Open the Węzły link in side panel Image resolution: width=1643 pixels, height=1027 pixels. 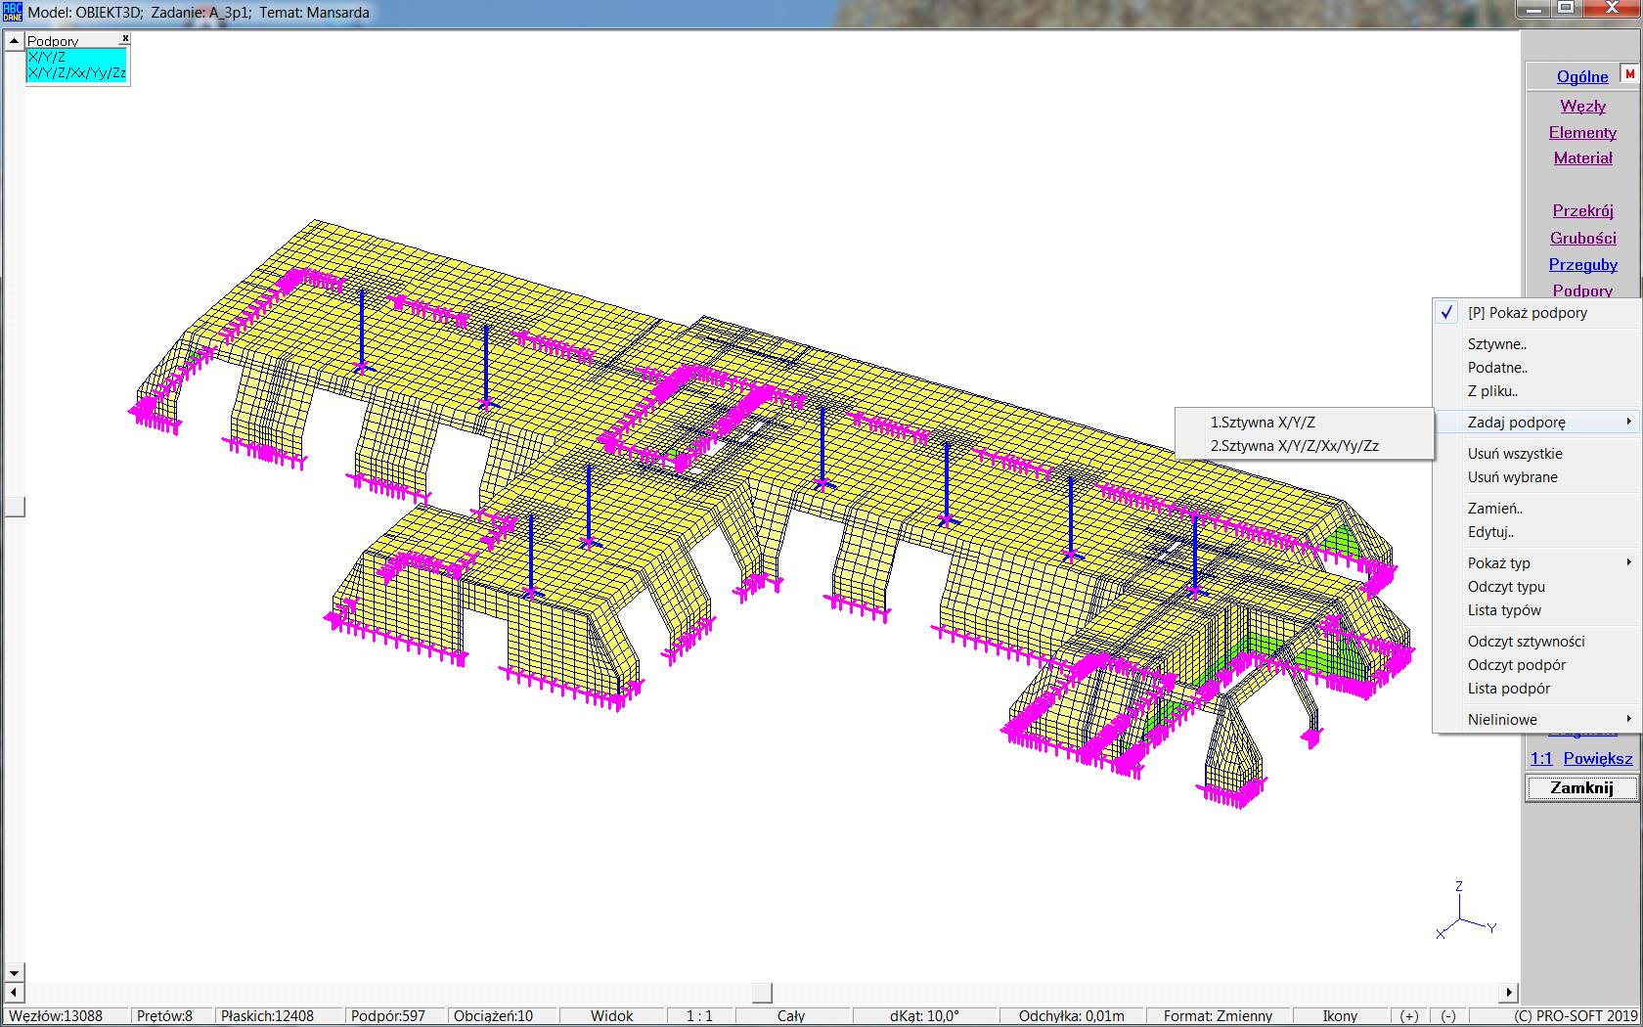(x=1582, y=106)
